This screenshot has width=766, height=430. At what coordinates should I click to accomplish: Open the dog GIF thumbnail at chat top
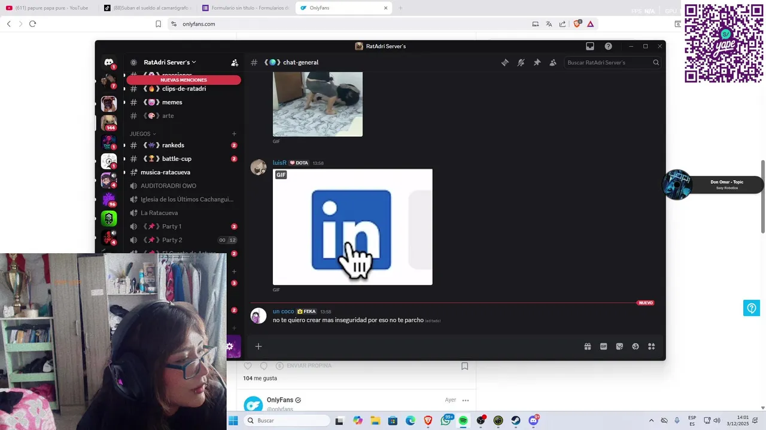(x=318, y=104)
